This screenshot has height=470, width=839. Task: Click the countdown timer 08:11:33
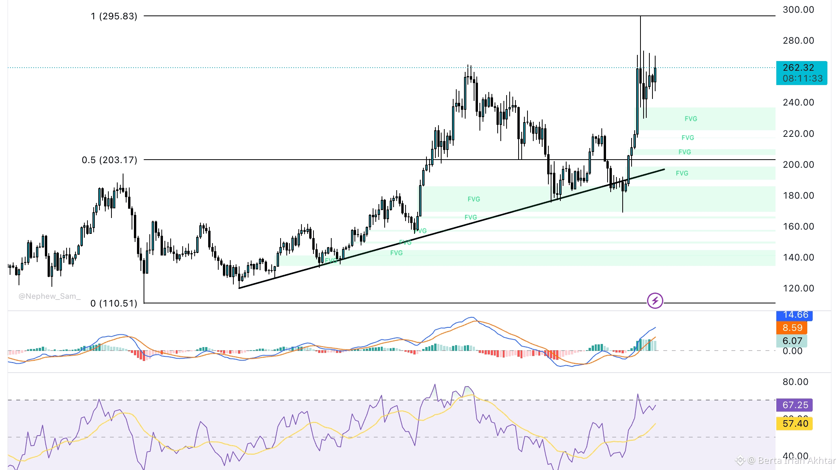(802, 78)
